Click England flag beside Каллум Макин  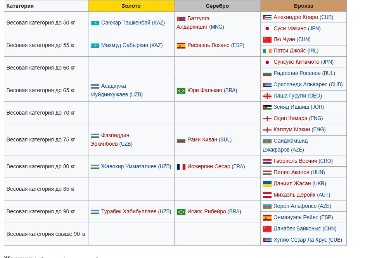(267, 130)
